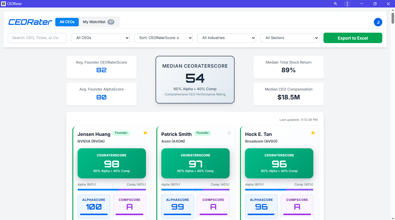Viewport: 395px width, 220px height.
Task: Click Patrick Smith's AlphaScore 99 box
Action: [x=178, y=206]
